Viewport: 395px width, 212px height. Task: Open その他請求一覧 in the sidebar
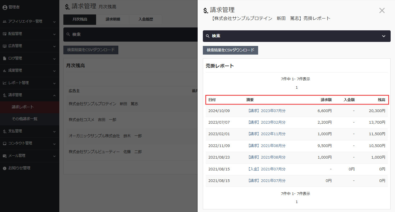(25, 119)
